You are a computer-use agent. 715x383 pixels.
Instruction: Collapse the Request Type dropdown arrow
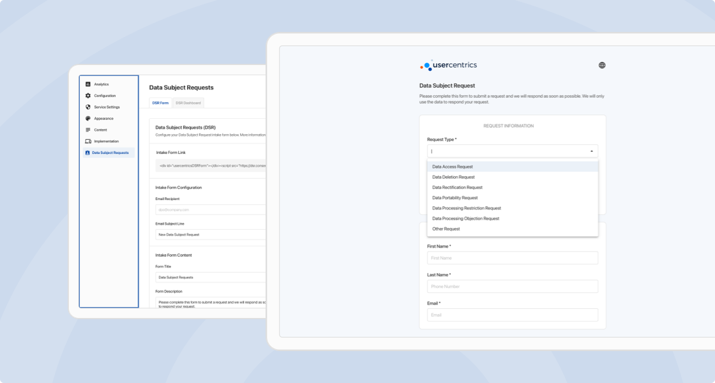(591, 151)
